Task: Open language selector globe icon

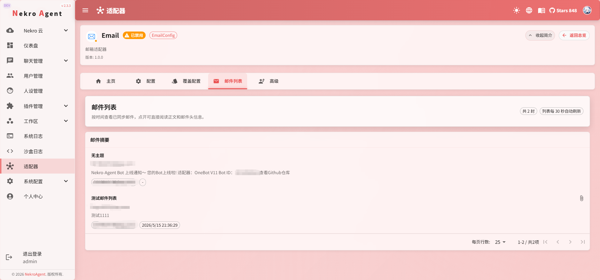Action: pyautogui.click(x=529, y=10)
